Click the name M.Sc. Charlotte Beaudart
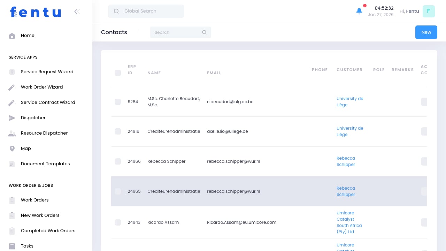The width and height of the screenshot is (446, 251). pos(174,102)
